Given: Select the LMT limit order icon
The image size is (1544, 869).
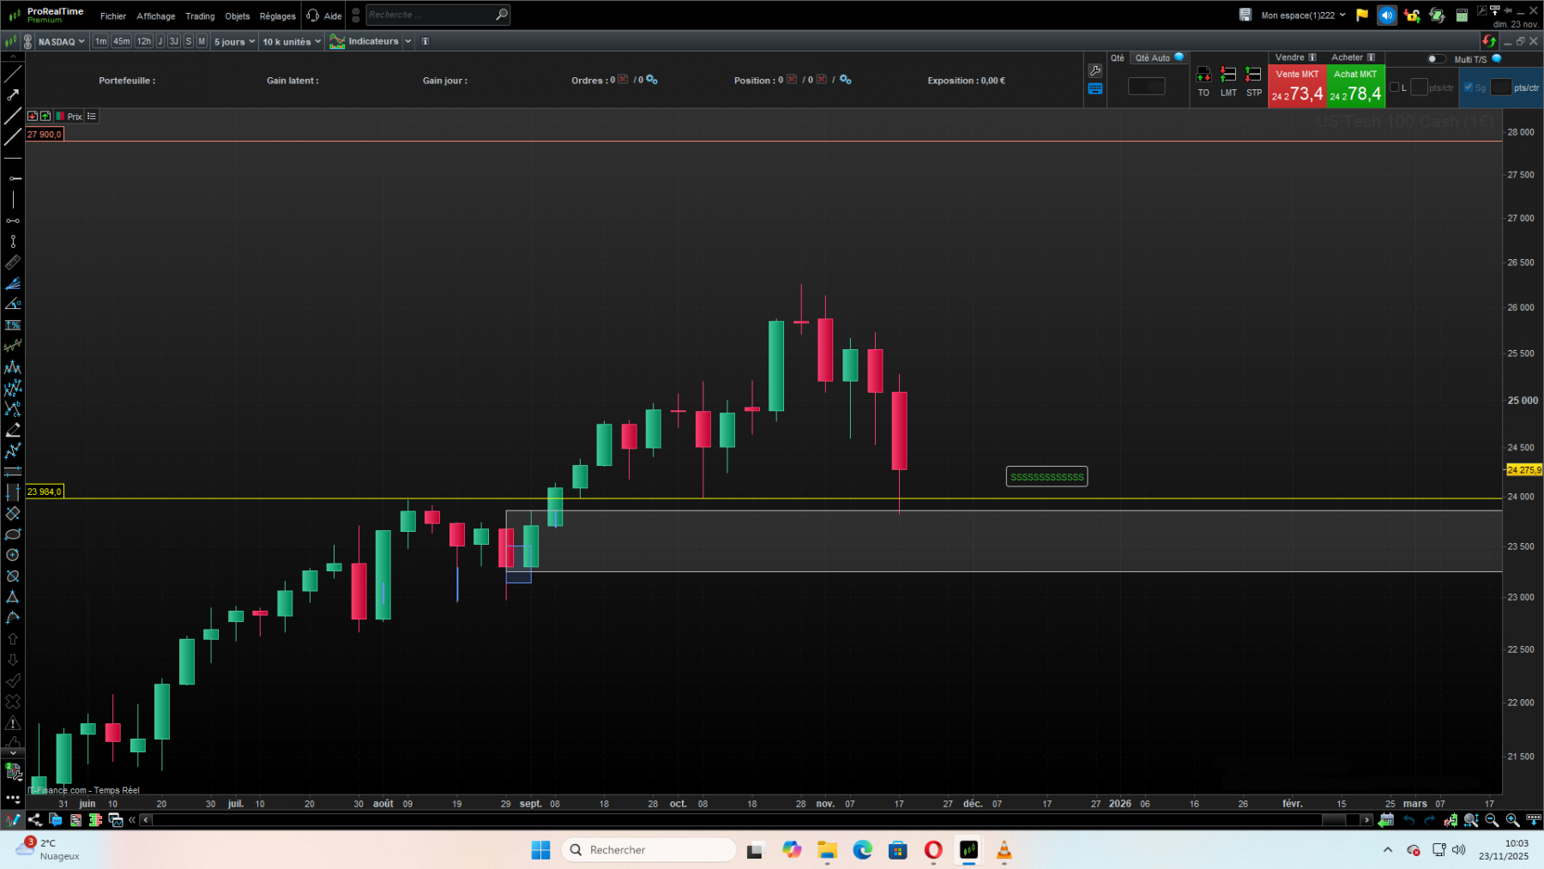Looking at the screenshot, I should point(1228,75).
